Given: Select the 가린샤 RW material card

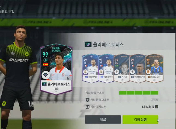Looking at the screenshot, I should coord(122,68).
